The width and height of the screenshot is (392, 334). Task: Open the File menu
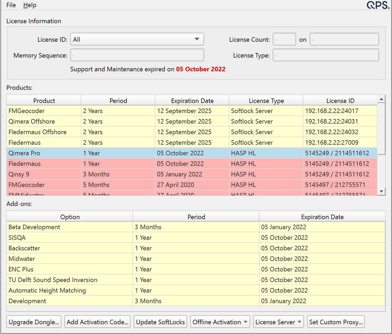[11, 5]
